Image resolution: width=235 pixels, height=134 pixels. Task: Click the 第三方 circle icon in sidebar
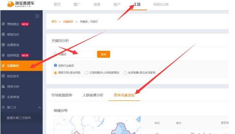[x=3, y=107]
